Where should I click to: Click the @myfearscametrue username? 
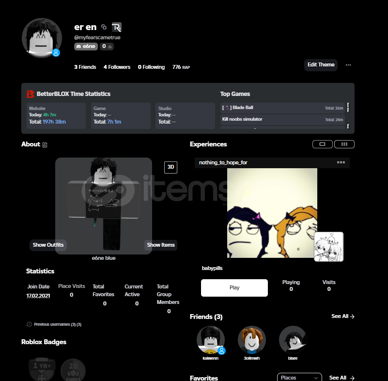(x=97, y=38)
